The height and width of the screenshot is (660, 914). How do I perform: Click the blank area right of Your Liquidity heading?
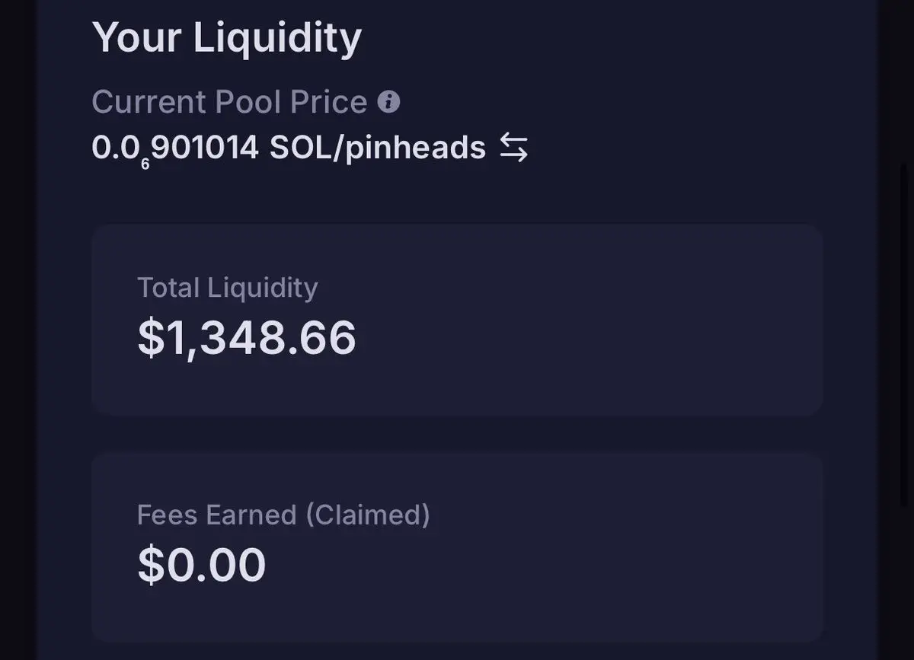(609, 37)
